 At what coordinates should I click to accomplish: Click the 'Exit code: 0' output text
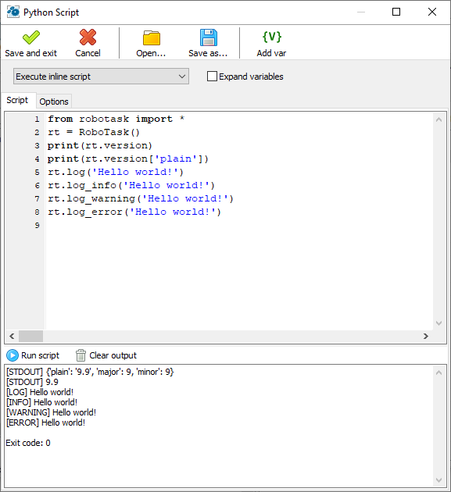(28, 443)
